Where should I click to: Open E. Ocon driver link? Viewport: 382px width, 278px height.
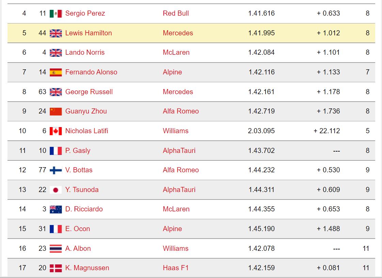point(78,229)
